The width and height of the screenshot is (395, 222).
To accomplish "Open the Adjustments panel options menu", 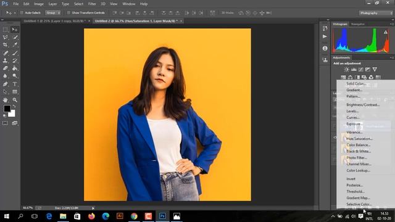I will tap(392, 57).
